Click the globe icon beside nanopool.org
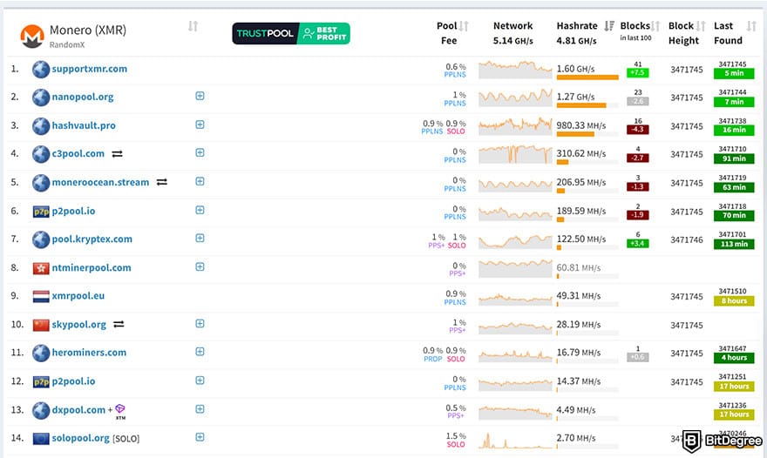Screen dimensions: 767x458 (x=41, y=98)
